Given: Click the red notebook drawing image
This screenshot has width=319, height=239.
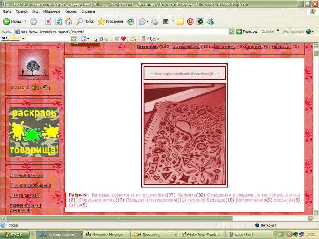Looking at the screenshot, I should (185, 134).
